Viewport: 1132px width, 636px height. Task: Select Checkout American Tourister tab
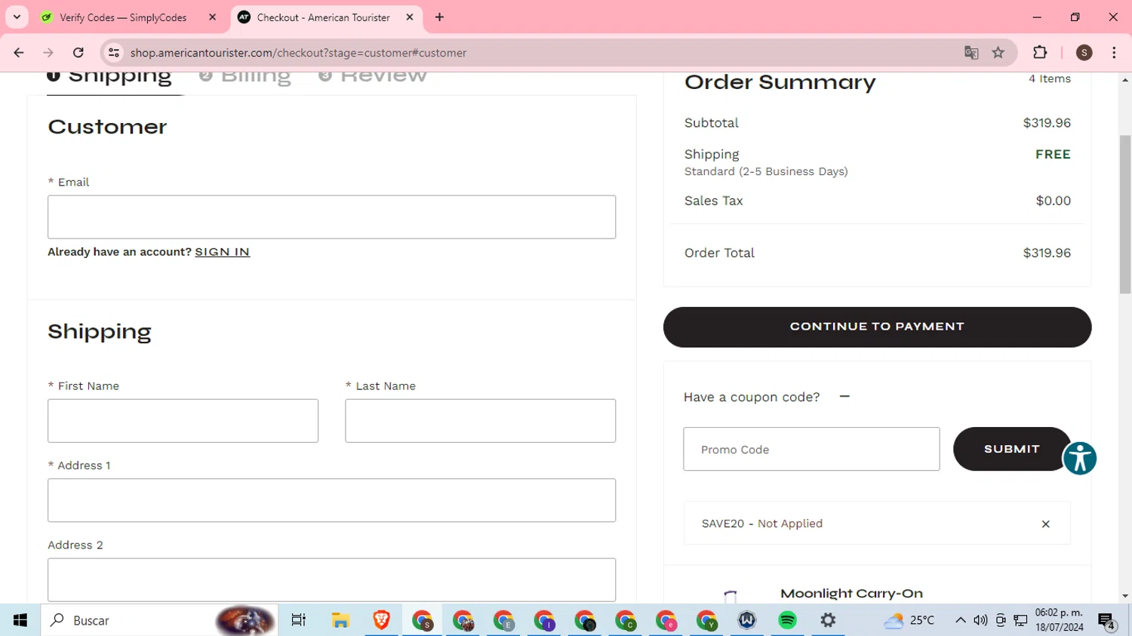pos(323,17)
